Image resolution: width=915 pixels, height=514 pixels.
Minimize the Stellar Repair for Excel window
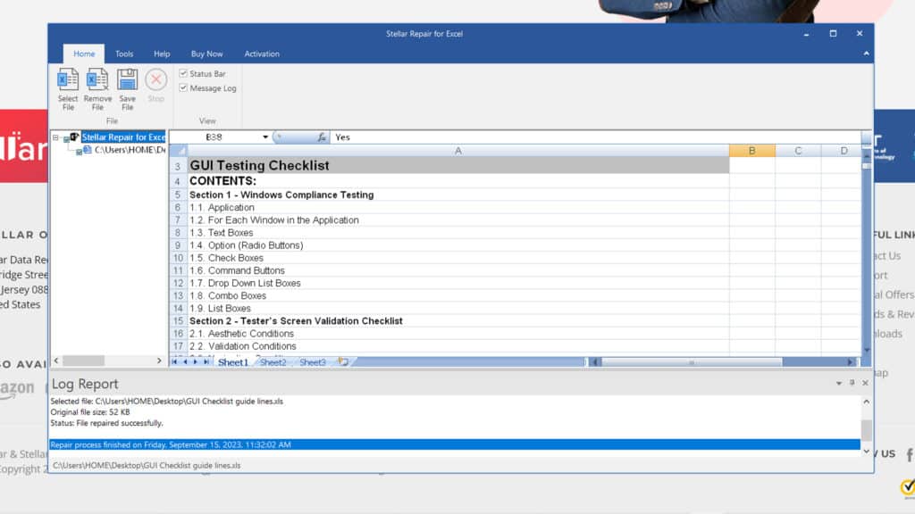click(807, 34)
